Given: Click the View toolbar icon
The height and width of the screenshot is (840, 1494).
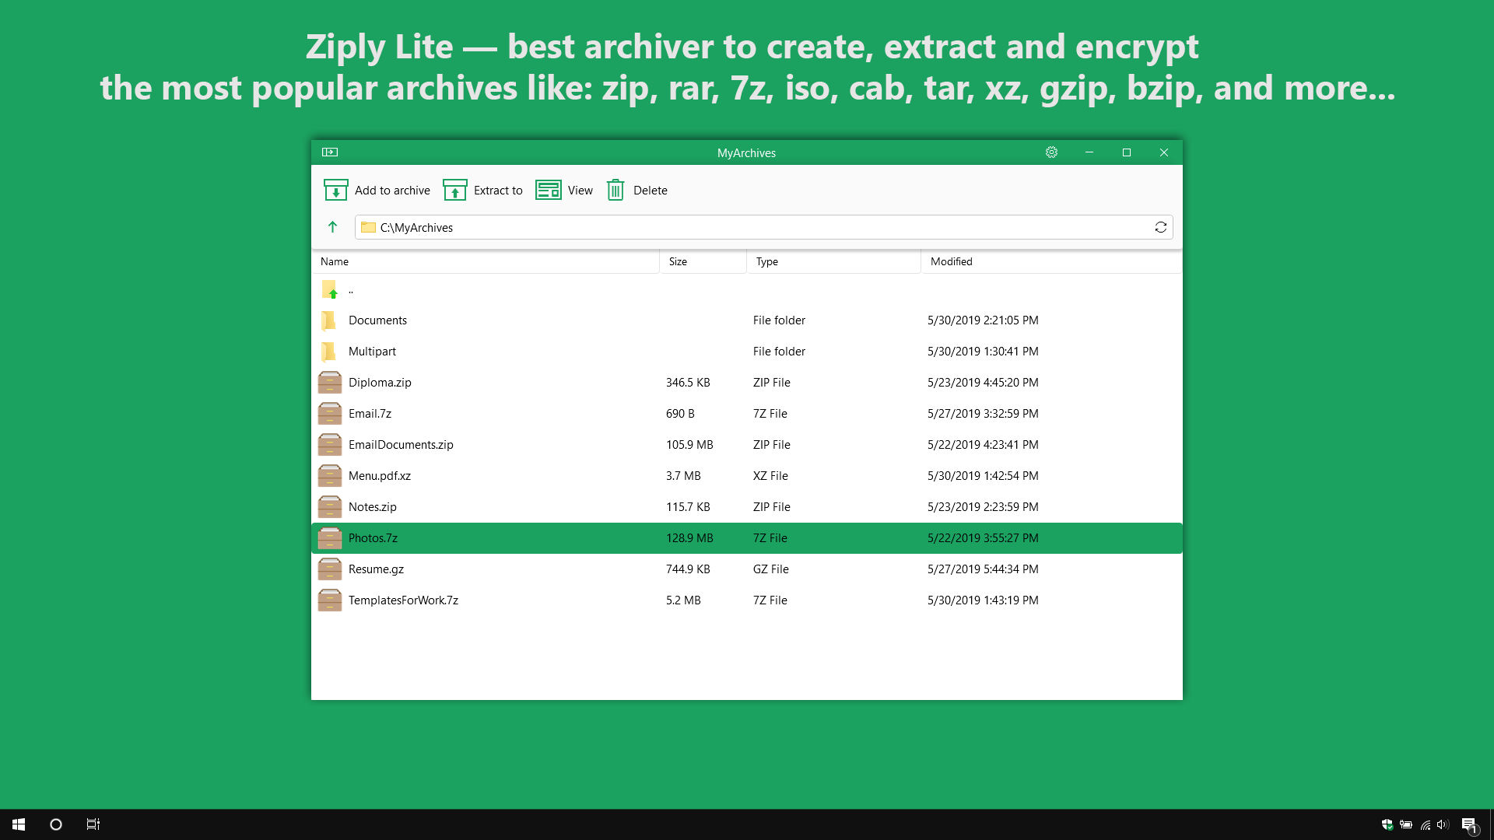Looking at the screenshot, I should tap(549, 190).
